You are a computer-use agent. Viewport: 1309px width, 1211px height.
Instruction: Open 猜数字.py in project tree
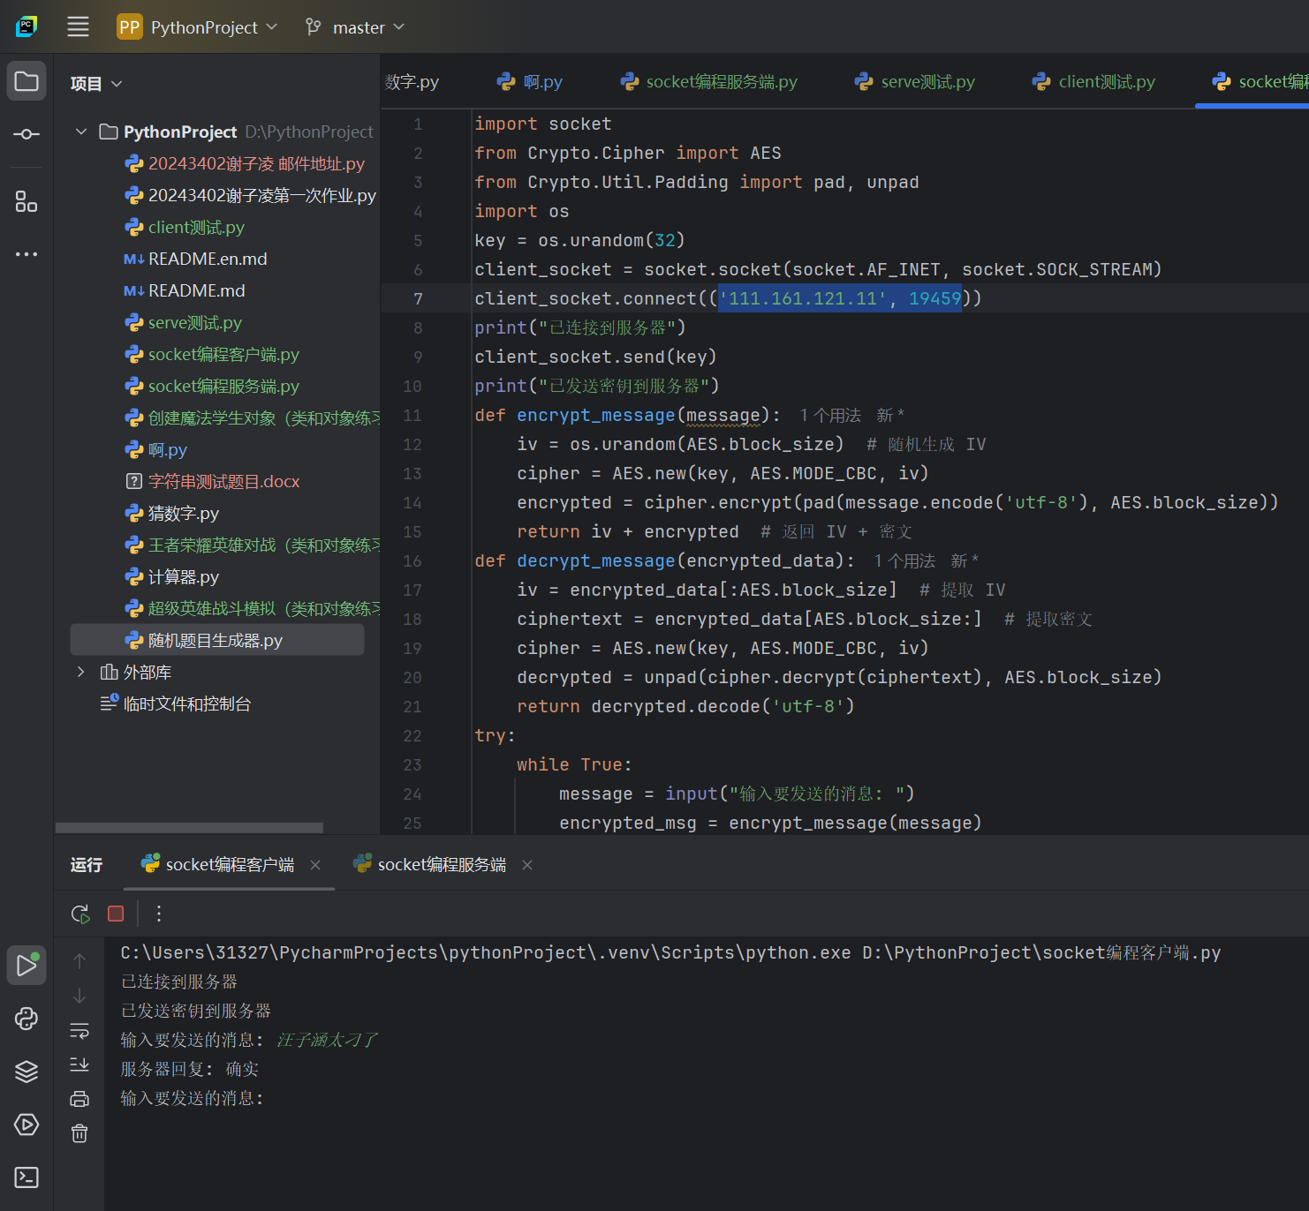point(171,513)
